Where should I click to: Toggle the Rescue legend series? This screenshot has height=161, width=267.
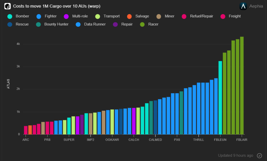click(18, 24)
